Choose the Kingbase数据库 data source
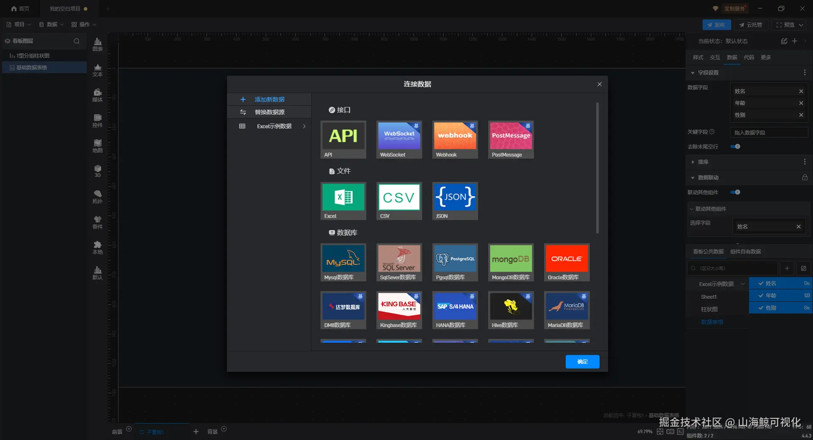 click(x=399, y=310)
